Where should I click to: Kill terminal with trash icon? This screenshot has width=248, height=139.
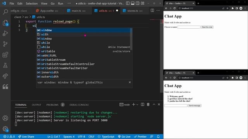(148, 105)
